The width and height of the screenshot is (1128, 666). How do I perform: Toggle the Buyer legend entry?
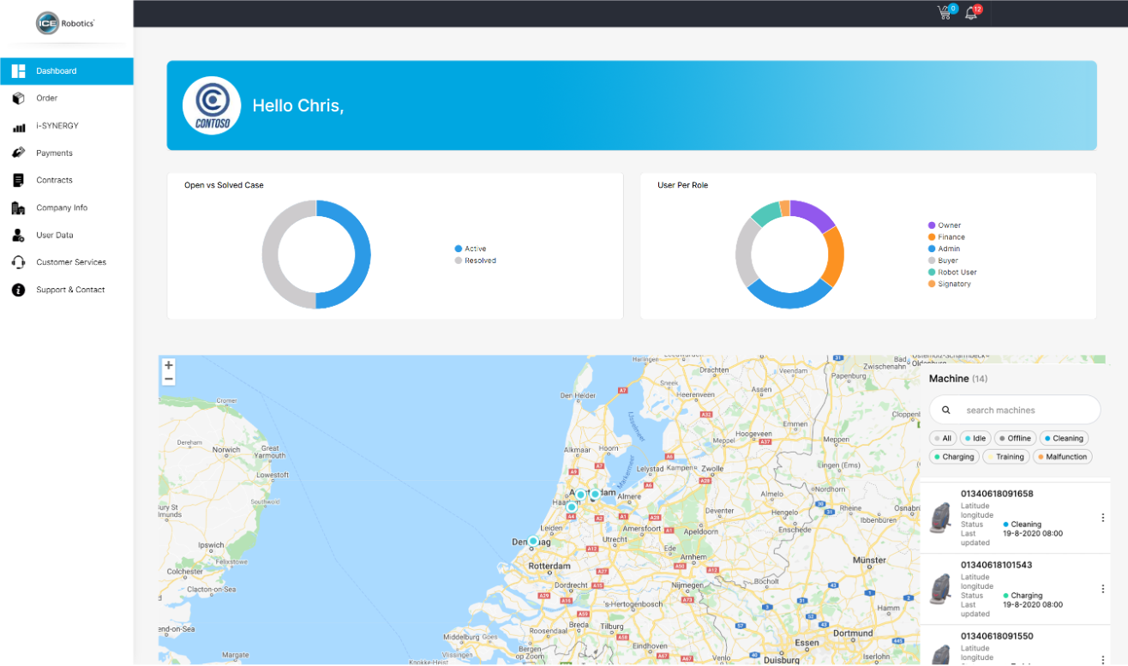click(943, 261)
